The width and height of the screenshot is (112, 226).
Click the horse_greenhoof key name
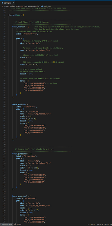click(x=20, y=196)
